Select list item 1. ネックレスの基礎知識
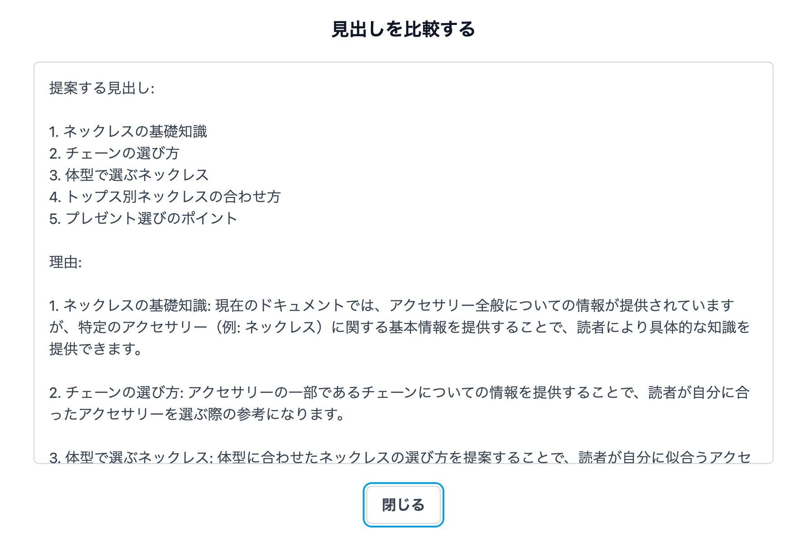 coord(128,131)
